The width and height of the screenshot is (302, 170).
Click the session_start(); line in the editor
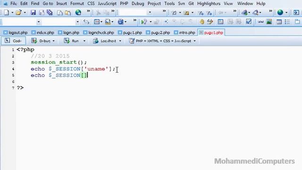pyautogui.click(x=59, y=62)
